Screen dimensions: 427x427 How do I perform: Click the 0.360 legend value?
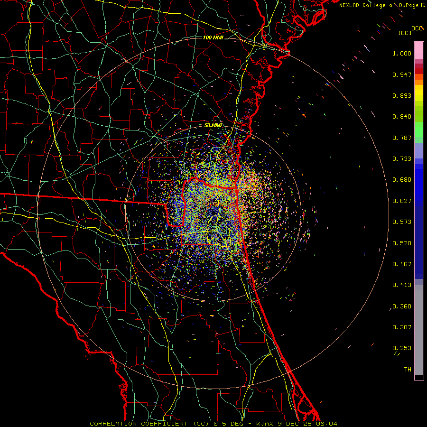coord(402,306)
